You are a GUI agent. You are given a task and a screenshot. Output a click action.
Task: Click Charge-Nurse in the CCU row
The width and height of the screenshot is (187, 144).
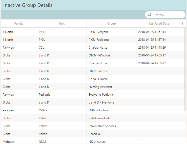pyautogui.click(x=98, y=48)
